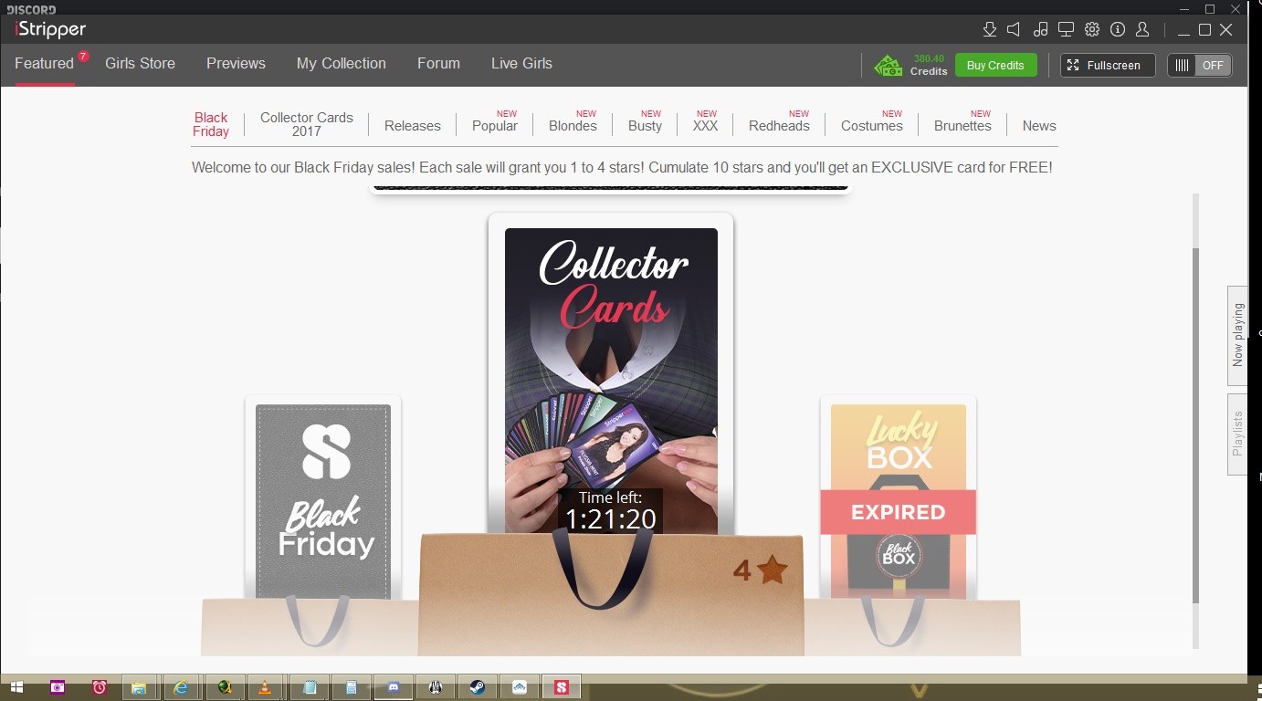
Task: Click the 4 star reward badge
Action: point(760,570)
